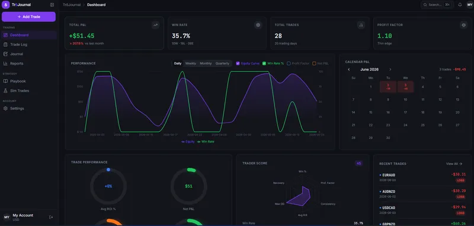Click the 1.10 Profit Factor value

(x=385, y=36)
